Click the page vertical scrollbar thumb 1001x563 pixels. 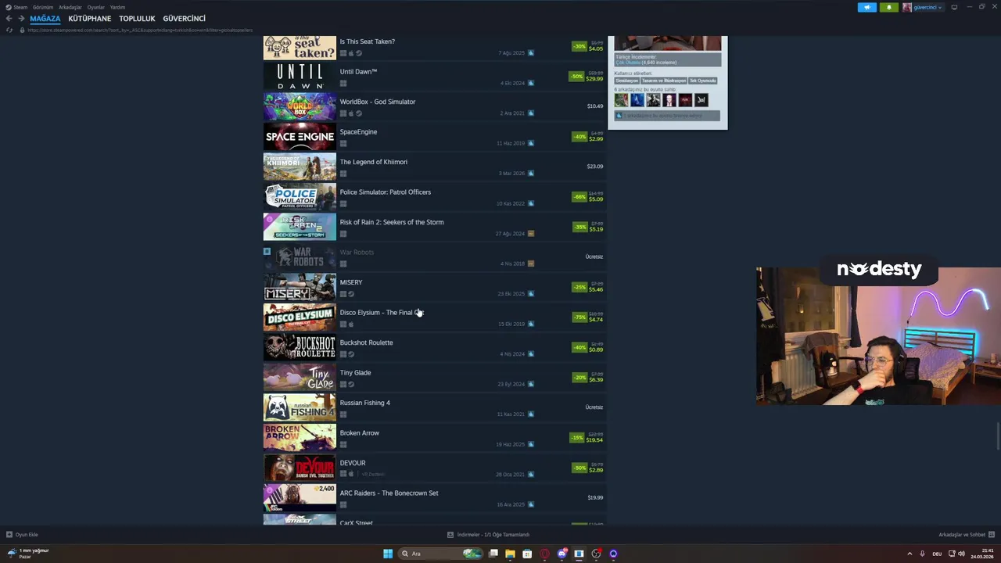click(x=998, y=435)
